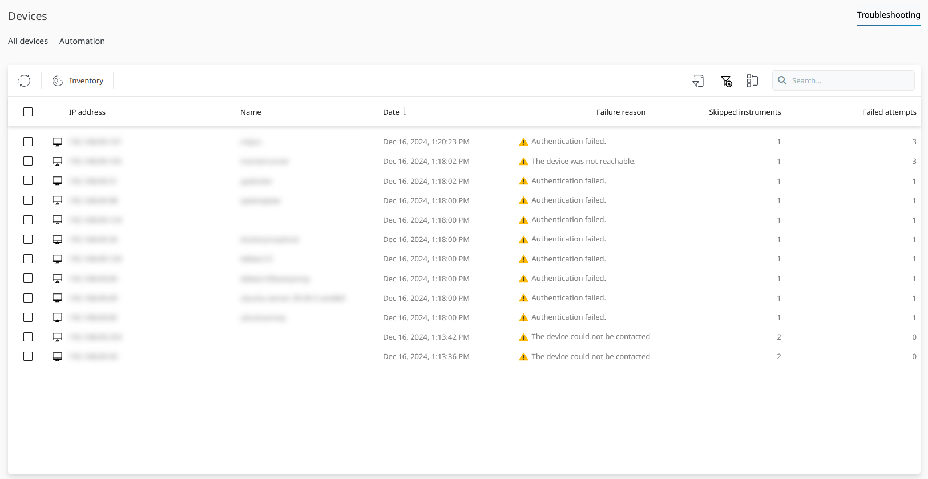This screenshot has width=928, height=479.
Task: Sort by the Failure reason column
Action: pos(620,112)
